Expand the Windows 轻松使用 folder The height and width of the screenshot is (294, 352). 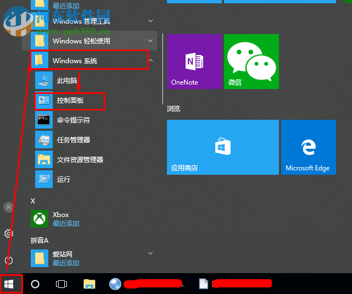tap(150, 41)
